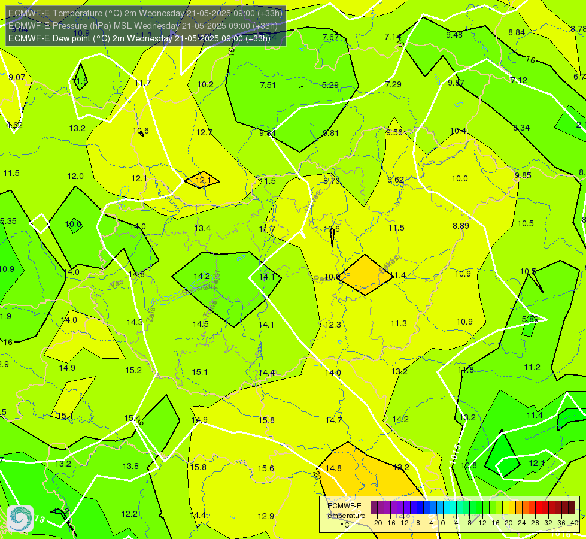The image size is (586, 539).
Task: Click the temperature value 12.0
Action: tap(75, 176)
